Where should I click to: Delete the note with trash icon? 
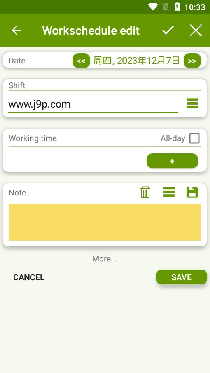pos(145,192)
